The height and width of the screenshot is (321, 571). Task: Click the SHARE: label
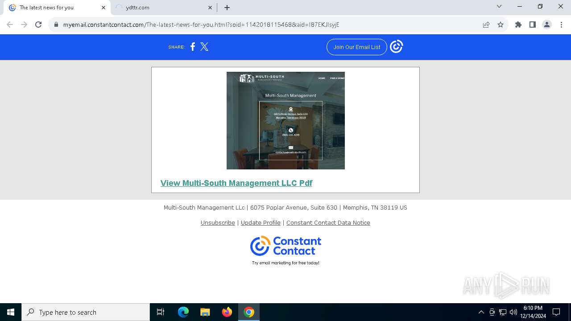(177, 47)
